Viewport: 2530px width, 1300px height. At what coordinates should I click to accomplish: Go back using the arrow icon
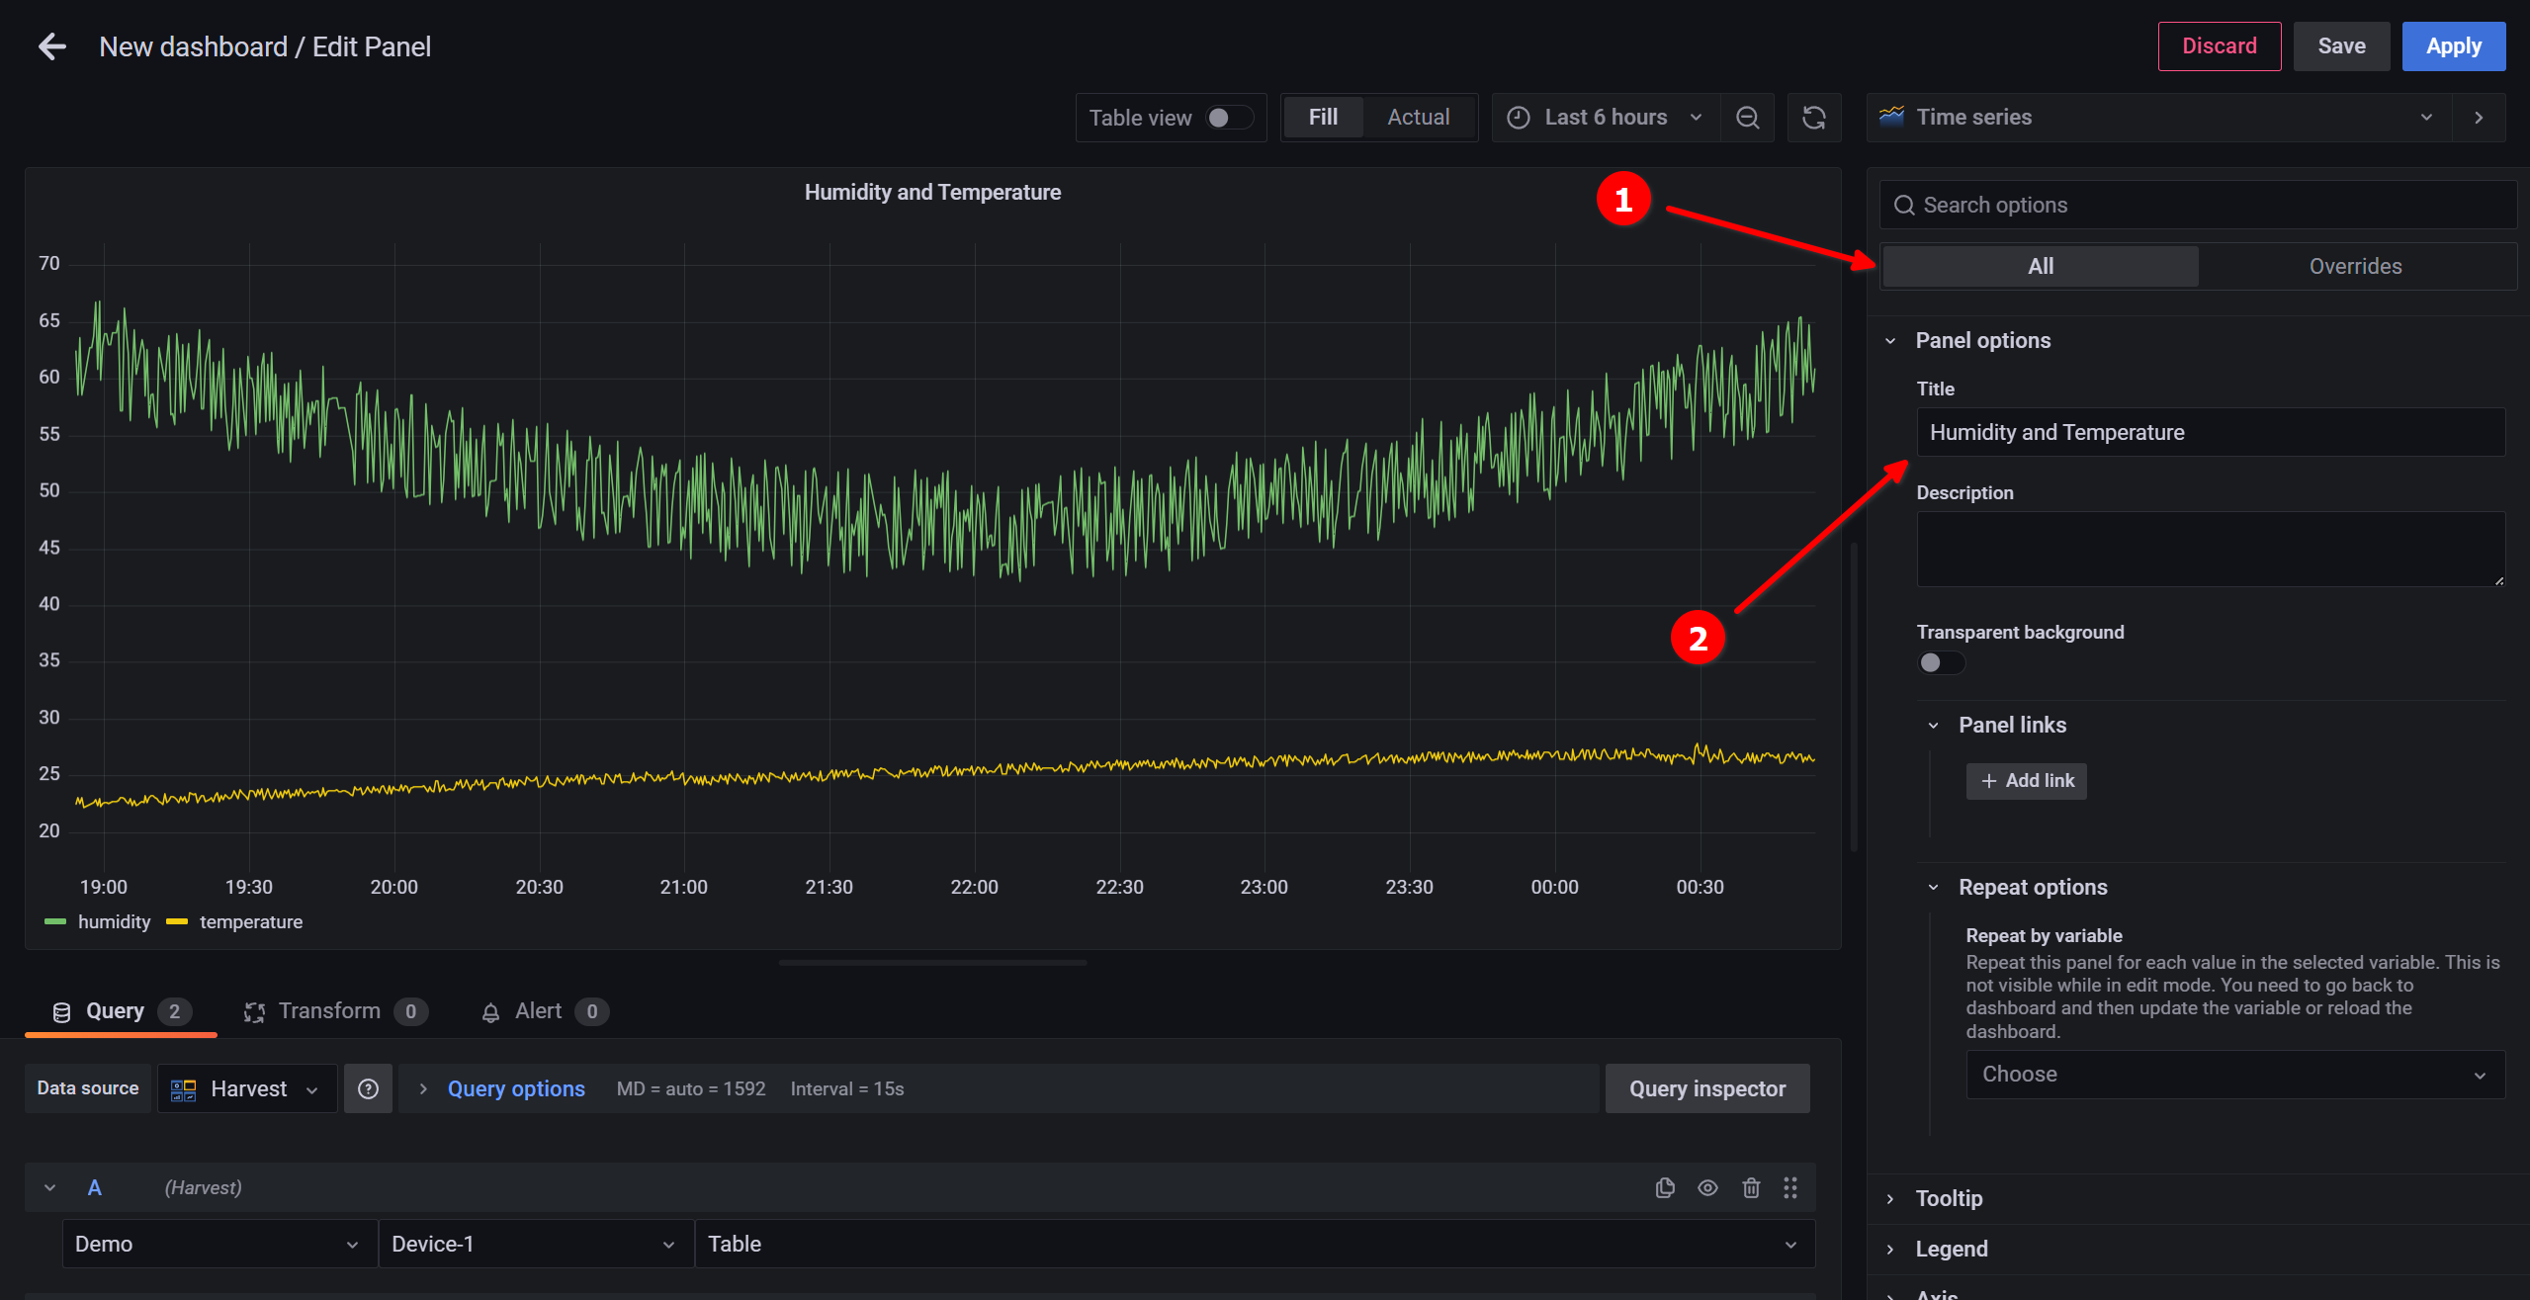(51, 46)
